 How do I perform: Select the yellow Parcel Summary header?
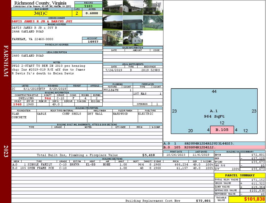(240, 175)
